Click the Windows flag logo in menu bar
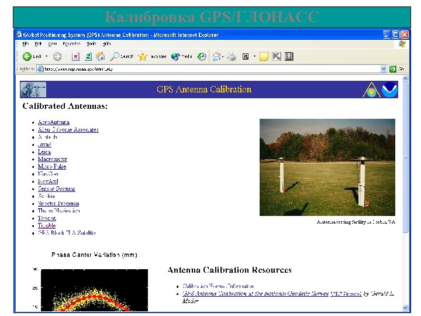The width and height of the screenshot is (421, 316). [402, 44]
